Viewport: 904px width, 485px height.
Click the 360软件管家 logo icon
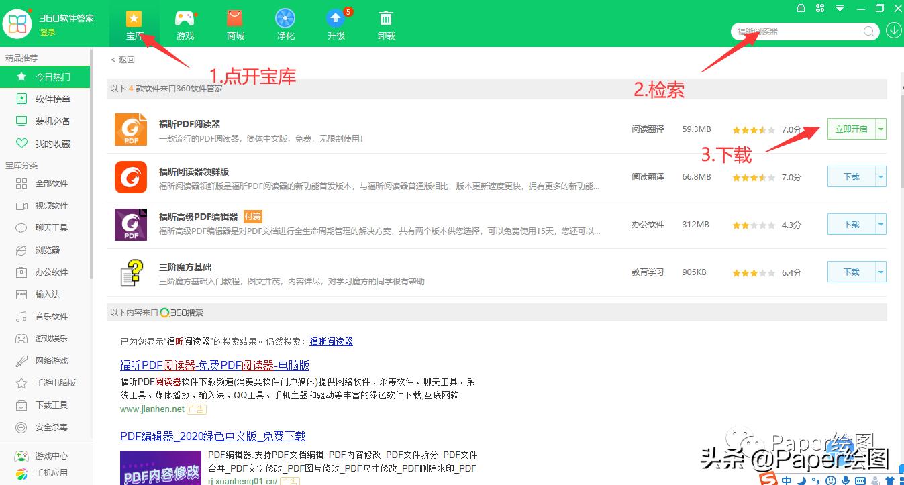17,23
